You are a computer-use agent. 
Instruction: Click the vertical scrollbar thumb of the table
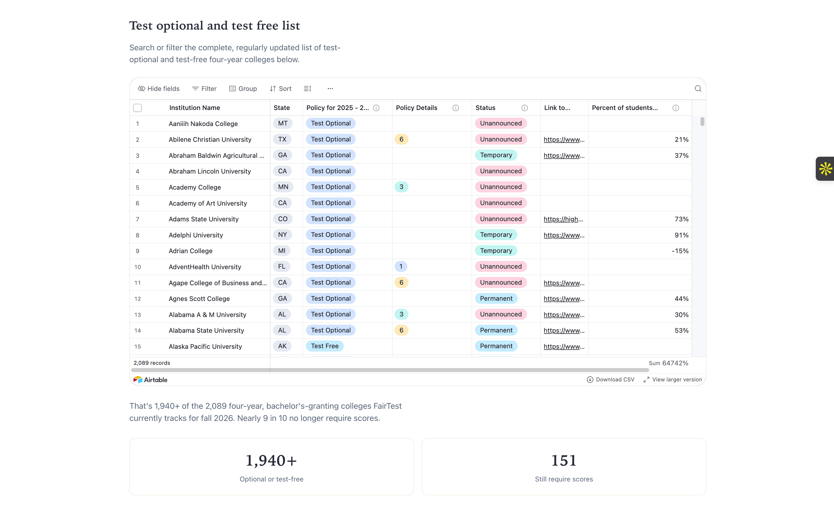702,122
